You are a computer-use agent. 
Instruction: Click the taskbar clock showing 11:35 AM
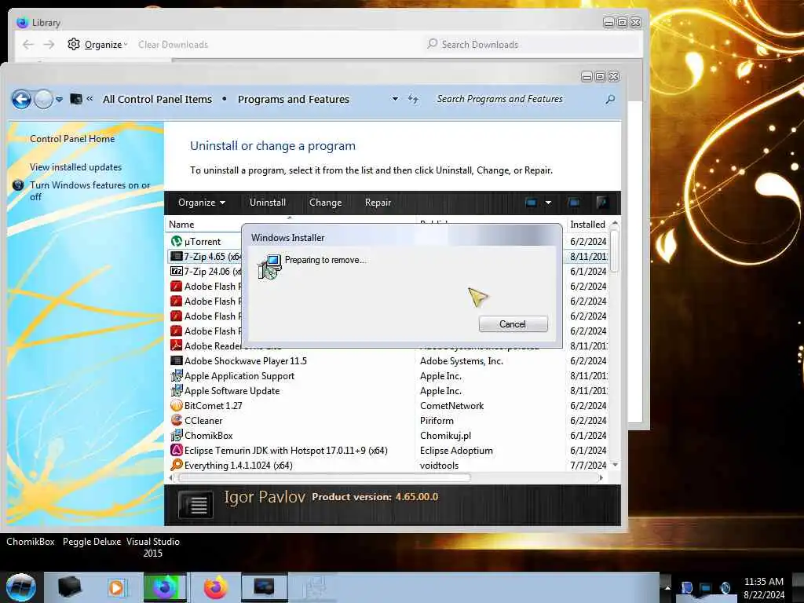pyautogui.click(x=763, y=587)
